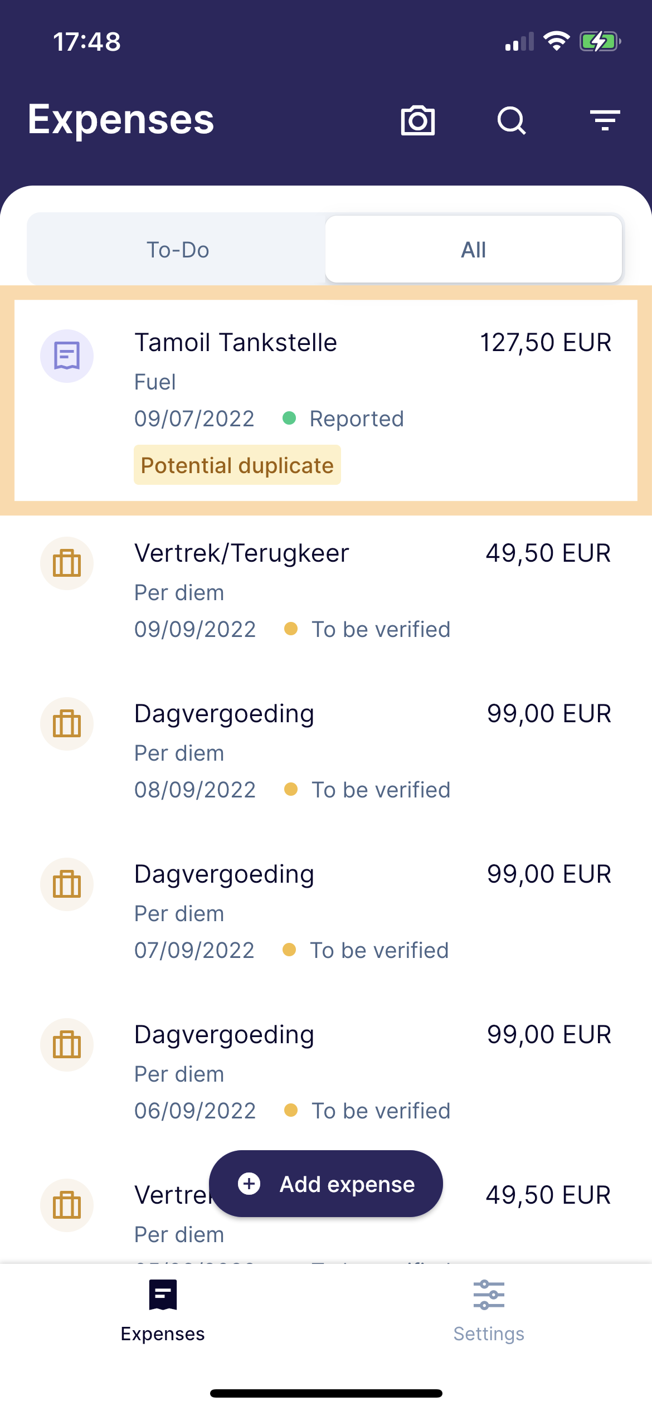Tap the search magnifier icon
The height and width of the screenshot is (1411, 652).
click(511, 120)
